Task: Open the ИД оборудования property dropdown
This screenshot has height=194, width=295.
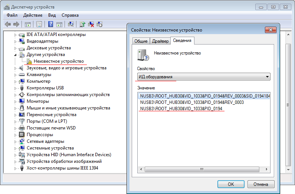Action: 204,77
